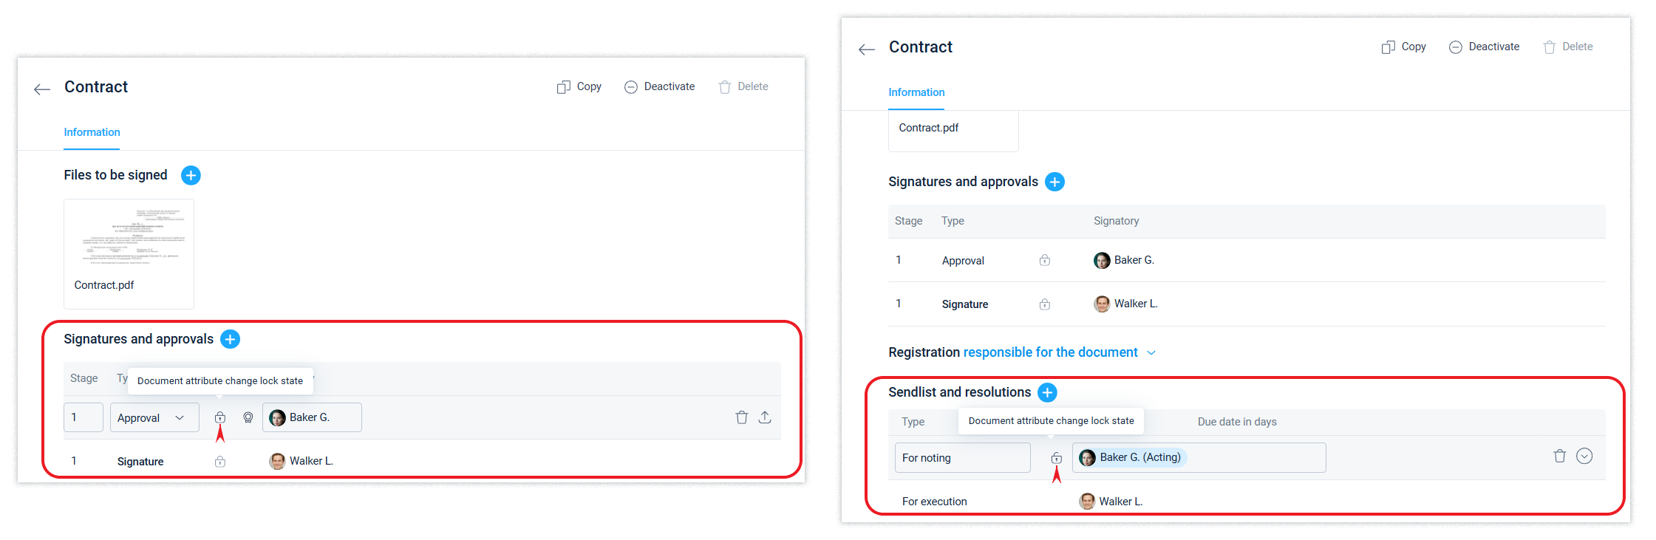Add a Sendlist and resolutions entry with plus
This screenshot has height=540, width=1656.
pyautogui.click(x=1047, y=392)
